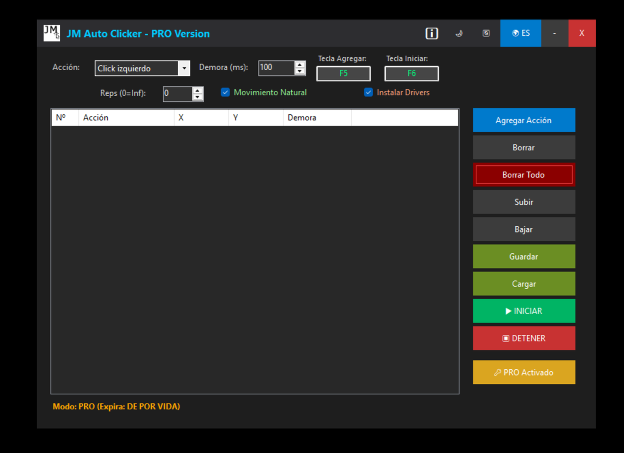624x453 pixels.
Task: Click the moon theme icon
Action: point(459,33)
